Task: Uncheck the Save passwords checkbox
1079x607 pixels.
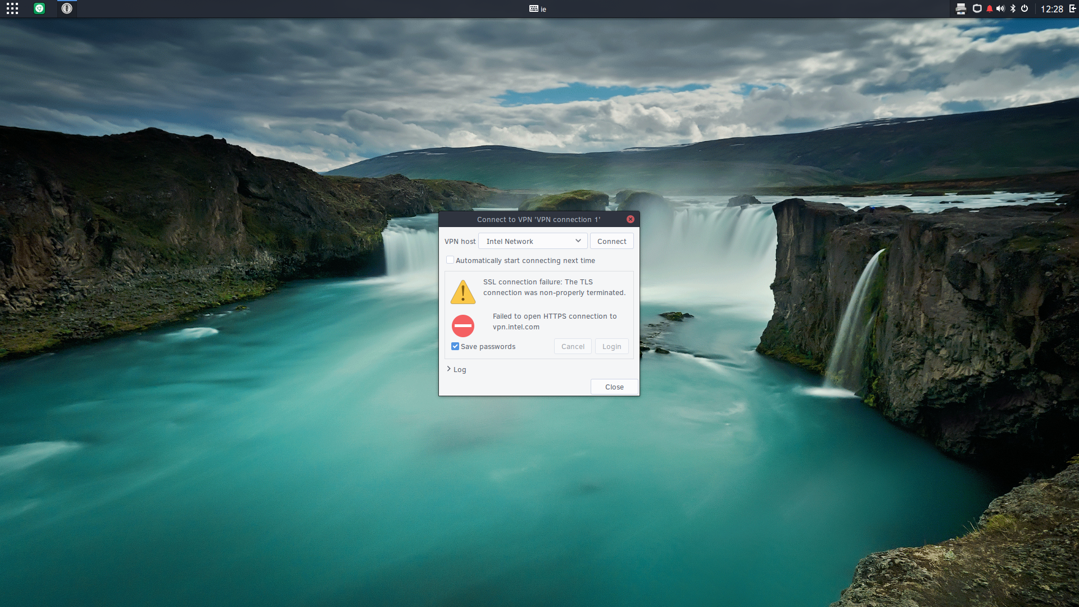Action: click(x=455, y=346)
